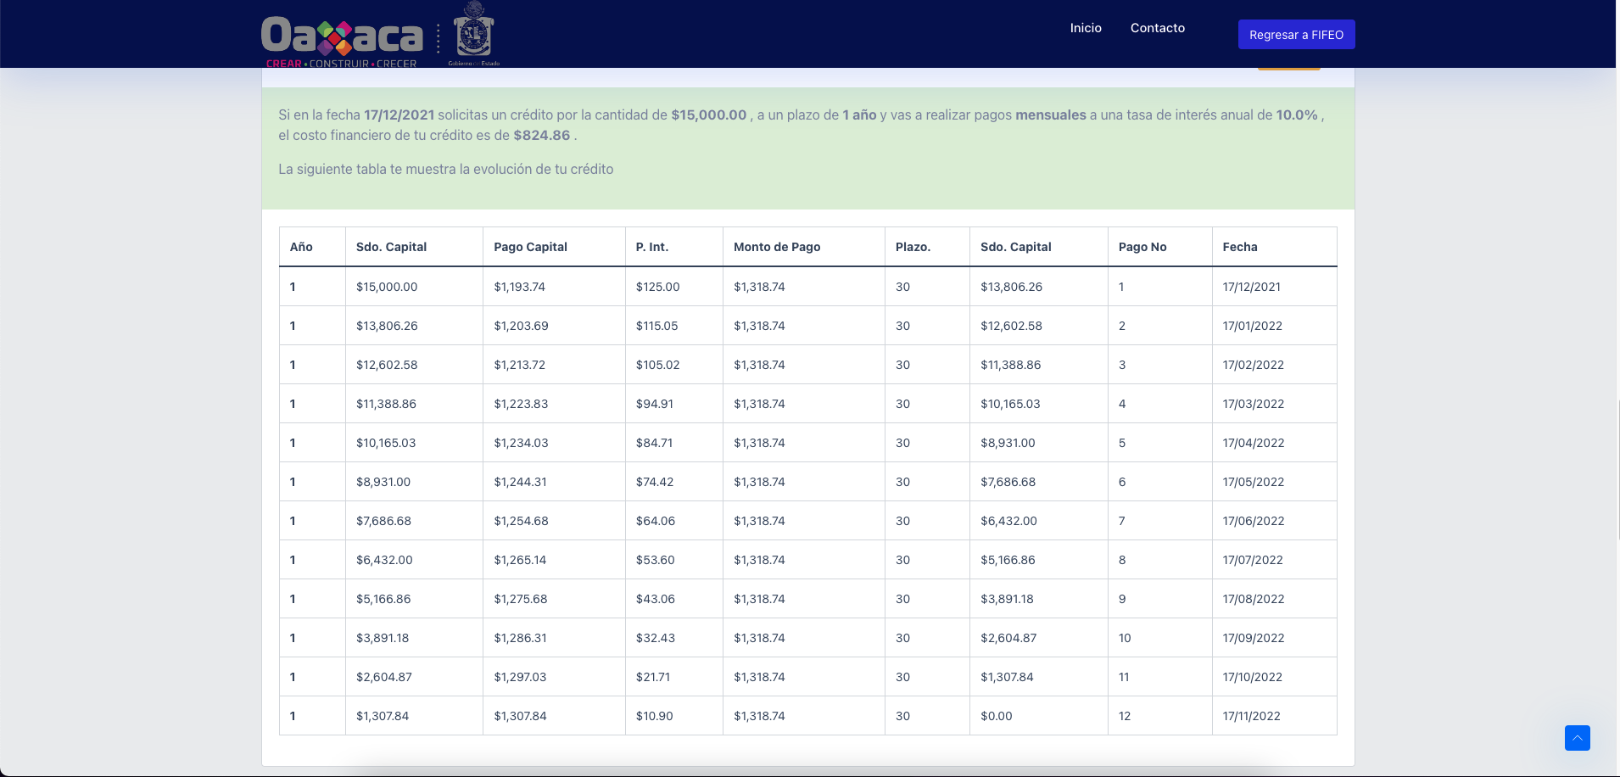The width and height of the screenshot is (1620, 777).
Task: Click the $15,000.00 amount in summary
Action: pyautogui.click(x=708, y=115)
